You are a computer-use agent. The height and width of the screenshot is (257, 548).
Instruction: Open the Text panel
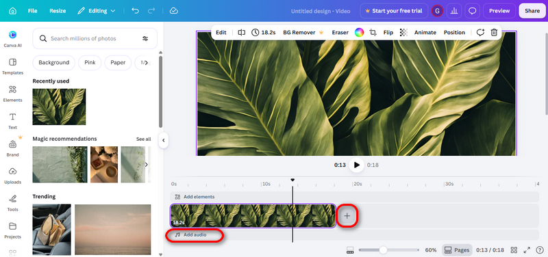click(12, 121)
